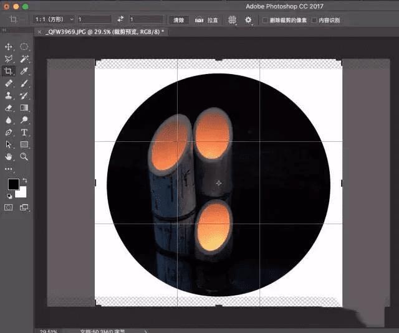Enable the 删除裁剪的像素 checkbox
The image size is (399, 333).
[266, 20]
